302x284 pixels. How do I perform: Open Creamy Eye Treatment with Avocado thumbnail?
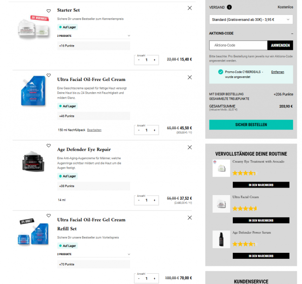[221, 168]
